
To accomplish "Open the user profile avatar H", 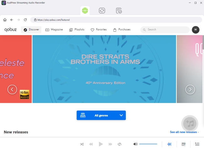I will (x=196, y=30).
